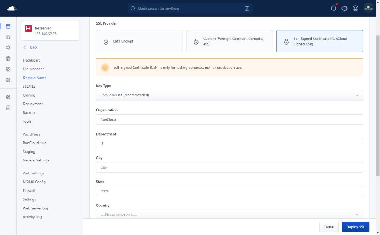The image size is (380, 235).
Task: Expand the Country selection dropdown
Action: [x=230, y=215]
